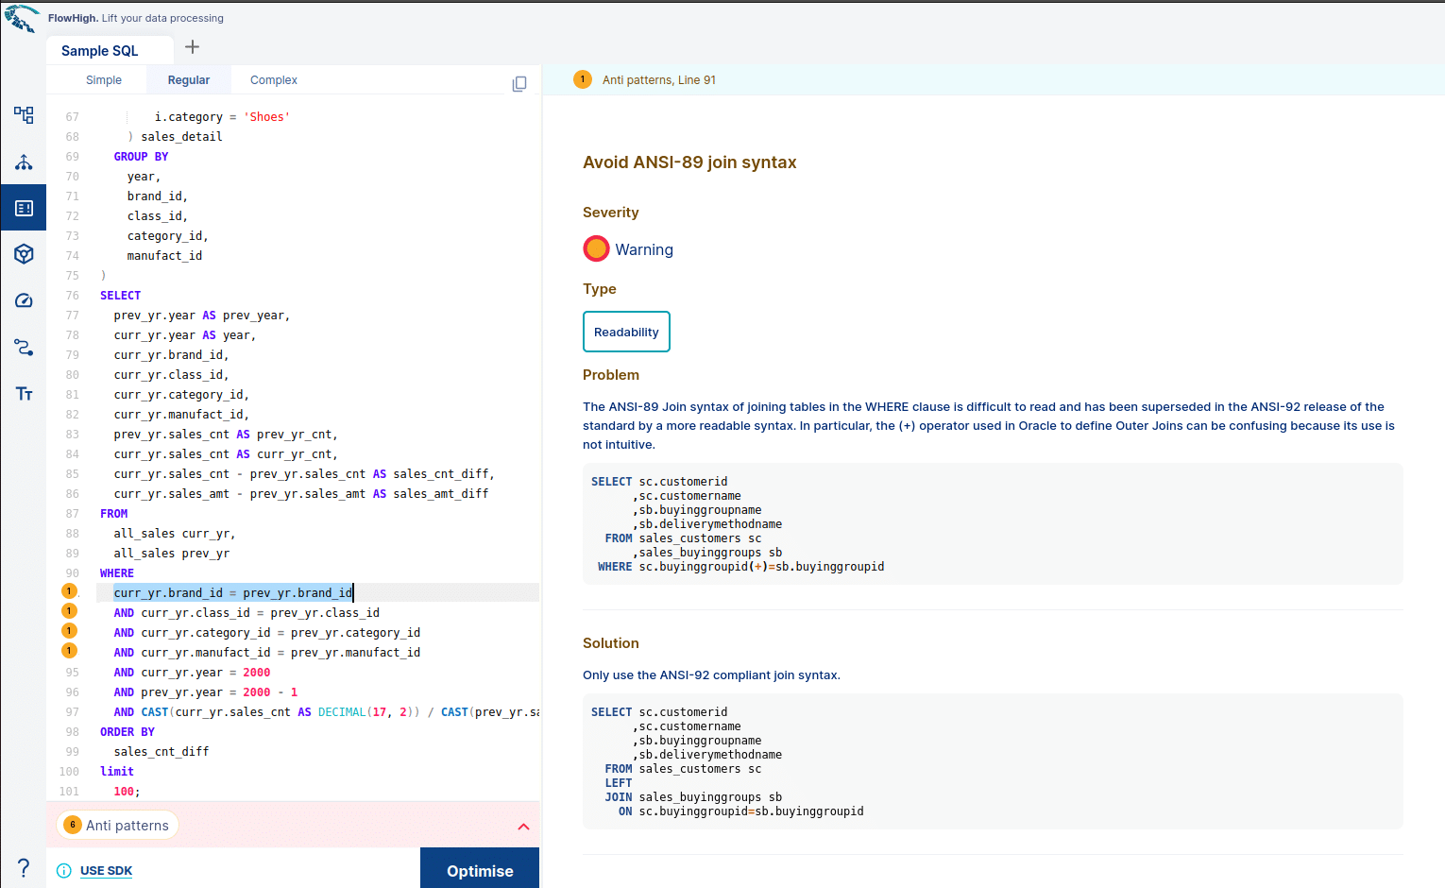1445x888 pixels.
Task: Click 'Only use the ANSI-92 compliant join syntax.' text
Action: 711,675
